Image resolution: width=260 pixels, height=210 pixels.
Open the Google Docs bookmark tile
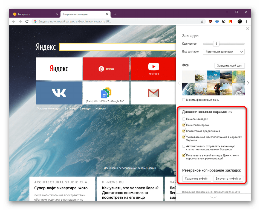point(106,93)
